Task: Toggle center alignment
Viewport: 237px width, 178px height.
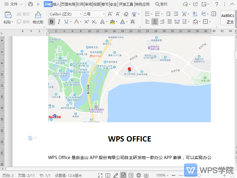Action: [155, 22]
